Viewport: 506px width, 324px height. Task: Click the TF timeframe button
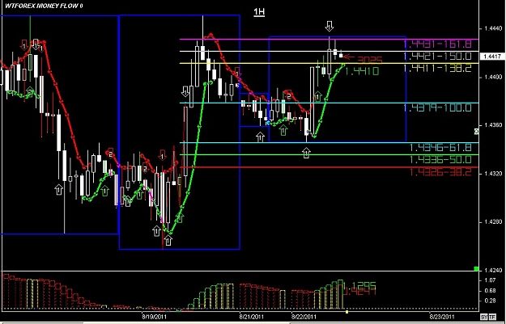point(491,316)
